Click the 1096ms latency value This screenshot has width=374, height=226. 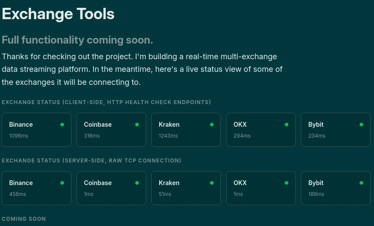point(19,136)
